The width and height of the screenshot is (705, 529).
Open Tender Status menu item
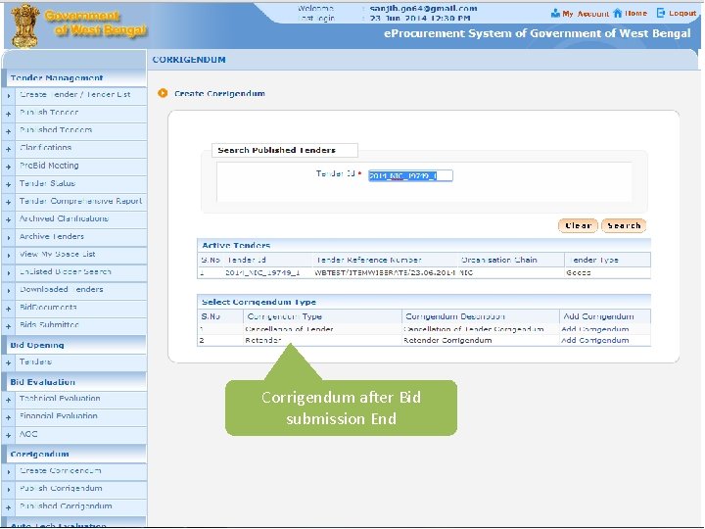click(47, 183)
